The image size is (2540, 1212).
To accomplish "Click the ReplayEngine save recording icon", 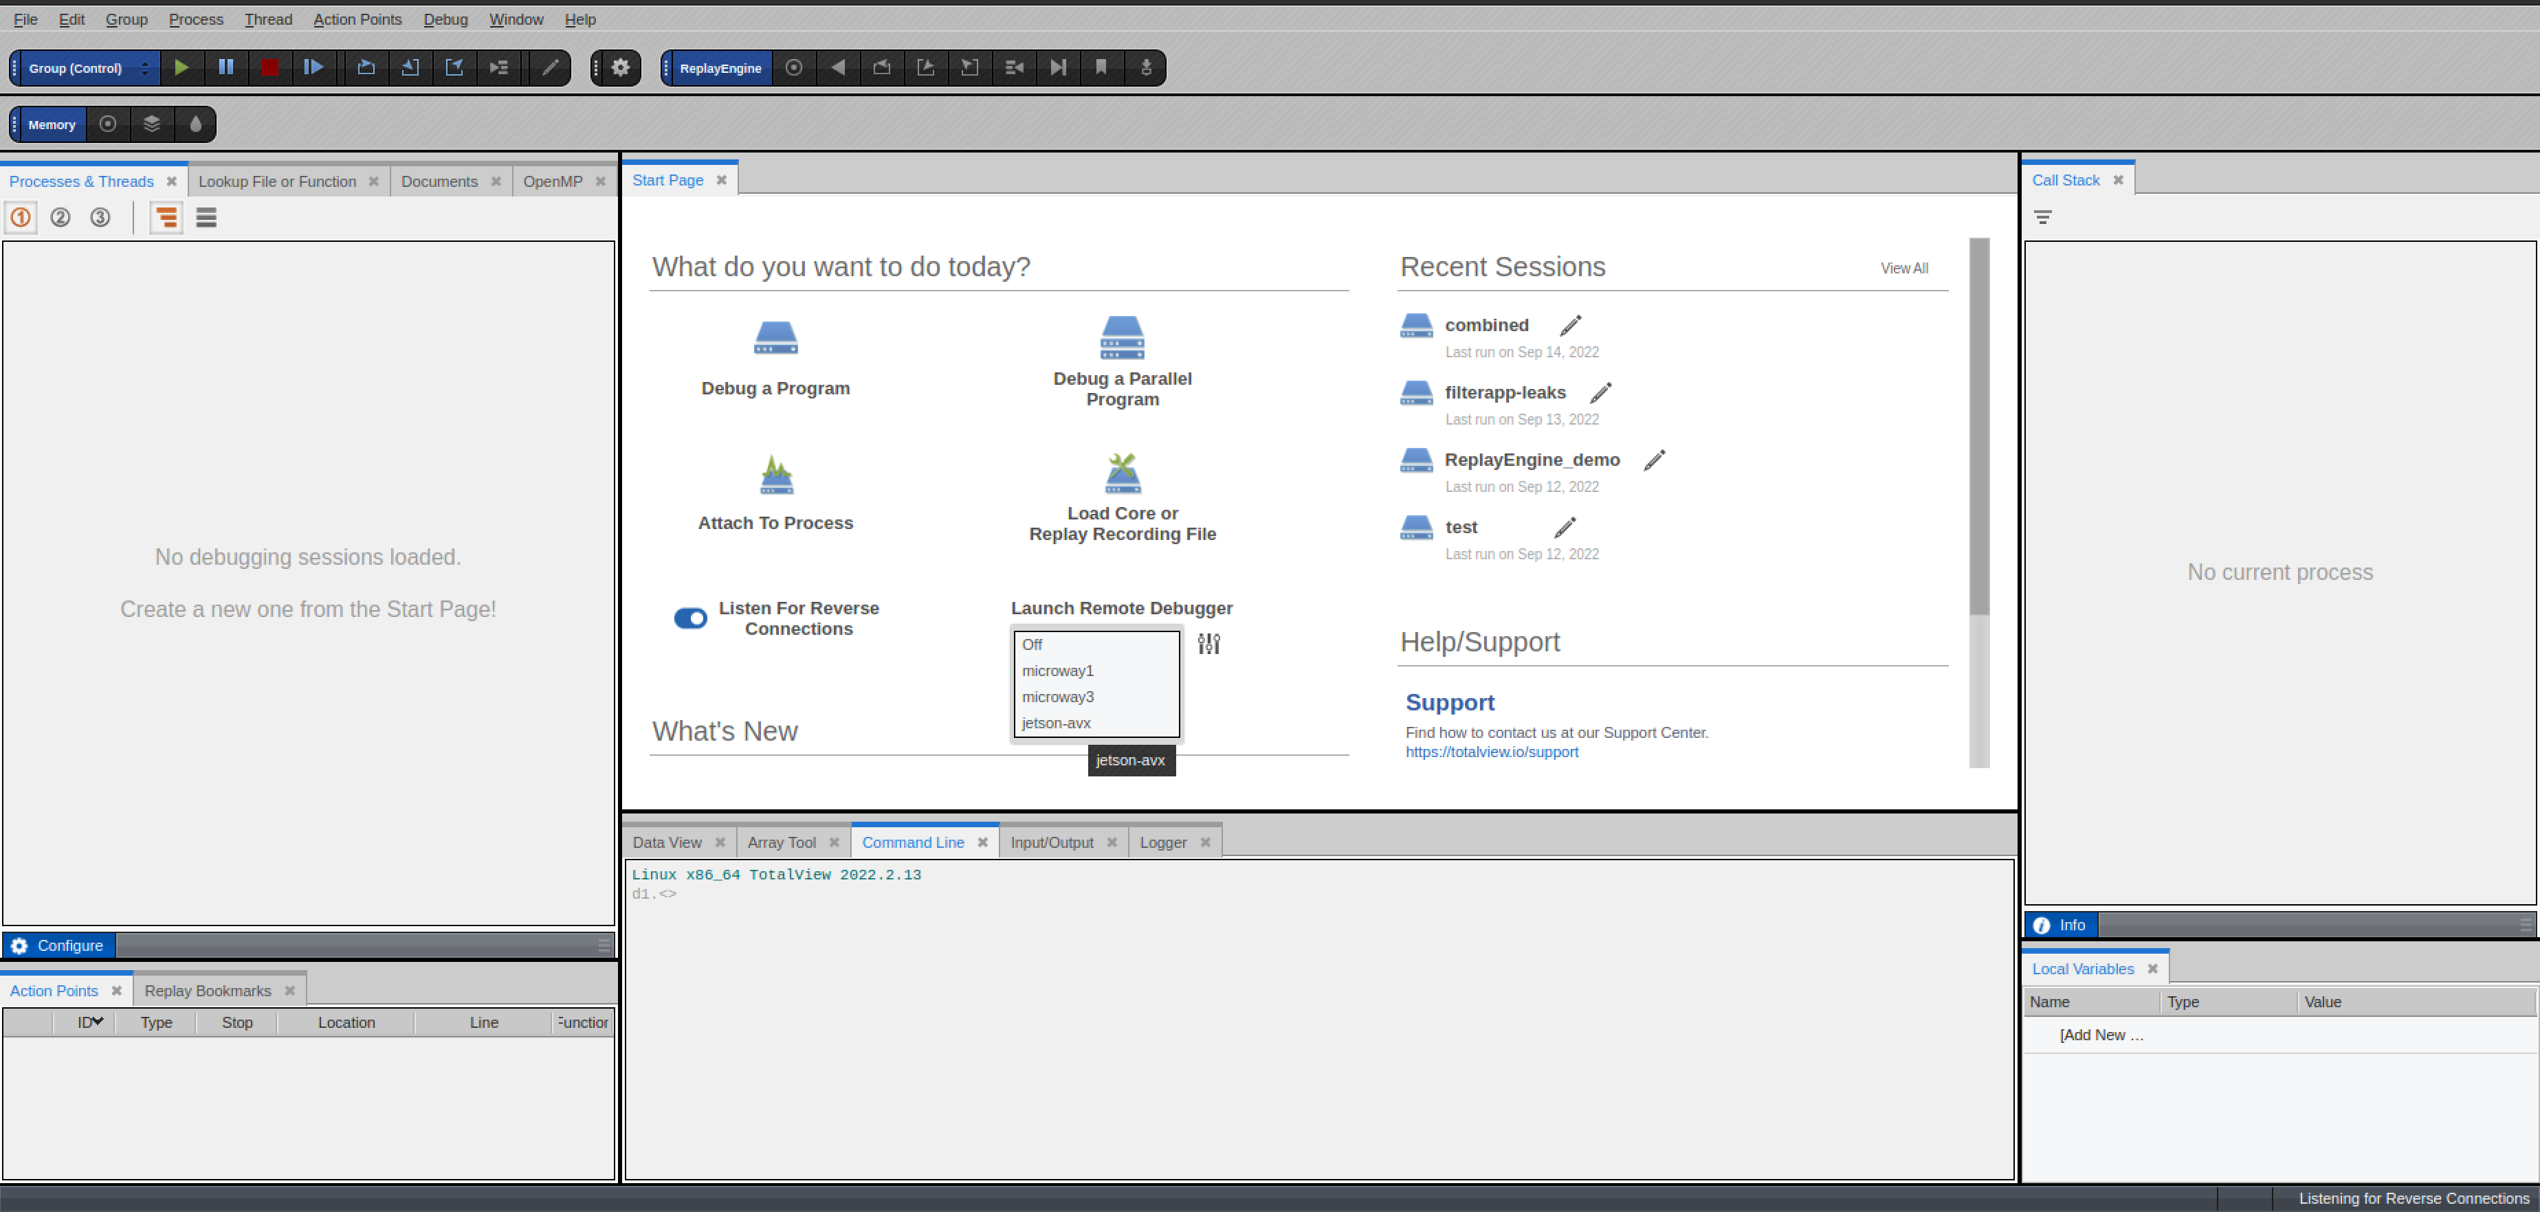I will 1146,67.
